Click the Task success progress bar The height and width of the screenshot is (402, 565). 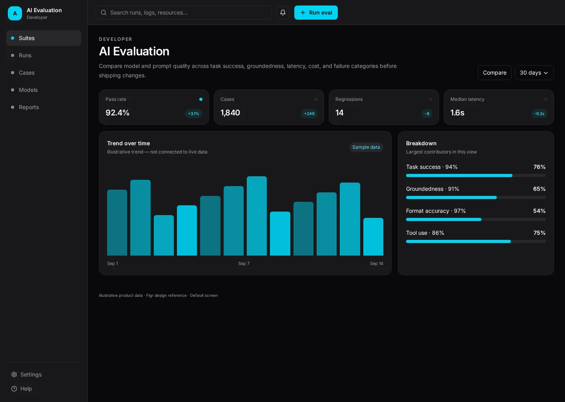[476, 175]
